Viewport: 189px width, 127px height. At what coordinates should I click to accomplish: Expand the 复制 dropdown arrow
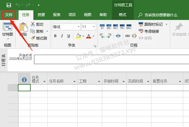pyautogui.click(x=47, y=31)
